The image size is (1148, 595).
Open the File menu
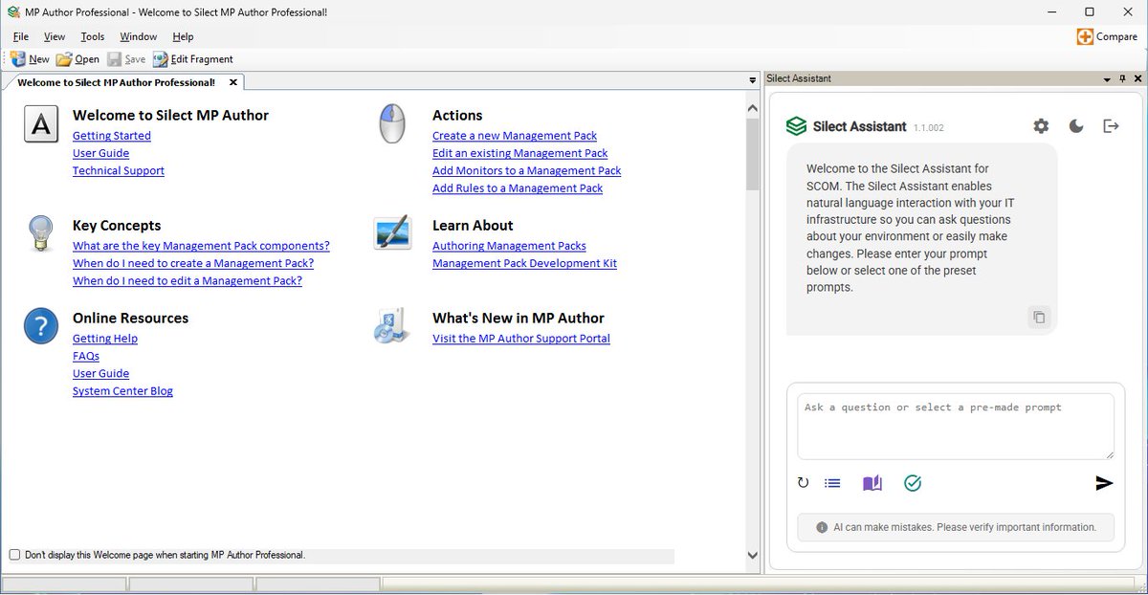click(x=21, y=36)
